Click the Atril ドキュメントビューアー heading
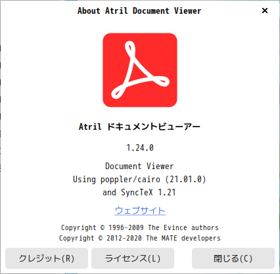This screenshot has width=280, height=274. 139,127
